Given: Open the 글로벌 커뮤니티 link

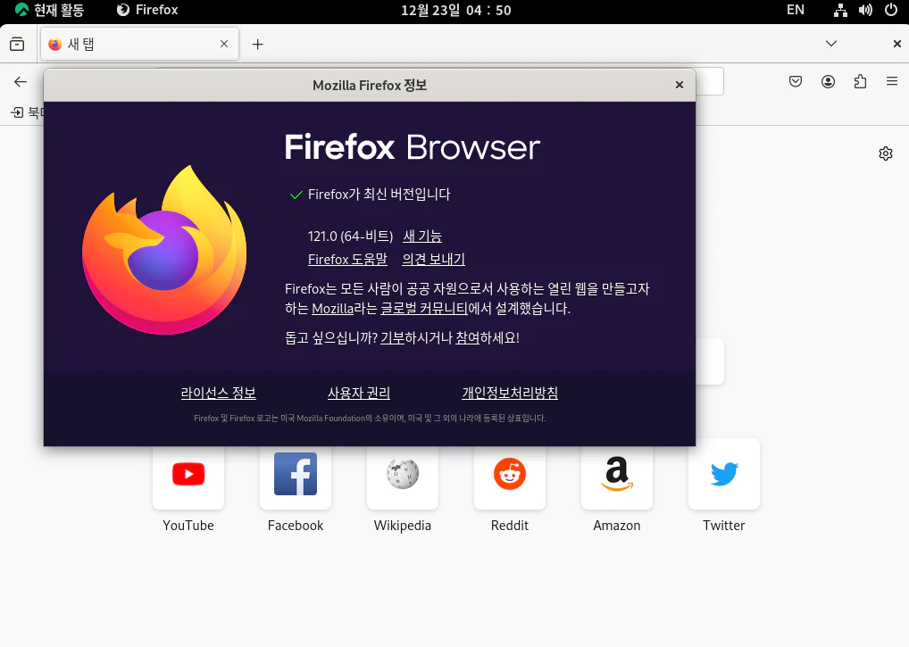Looking at the screenshot, I should point(424,309).
